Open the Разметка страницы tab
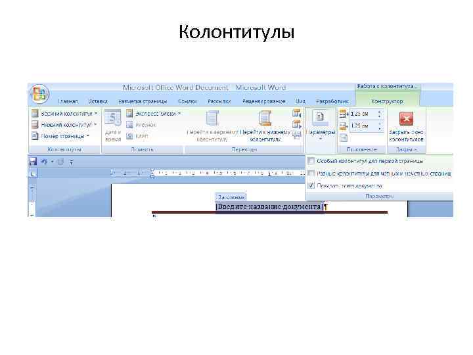Screen dimensions: 473x355 [143, 101]
